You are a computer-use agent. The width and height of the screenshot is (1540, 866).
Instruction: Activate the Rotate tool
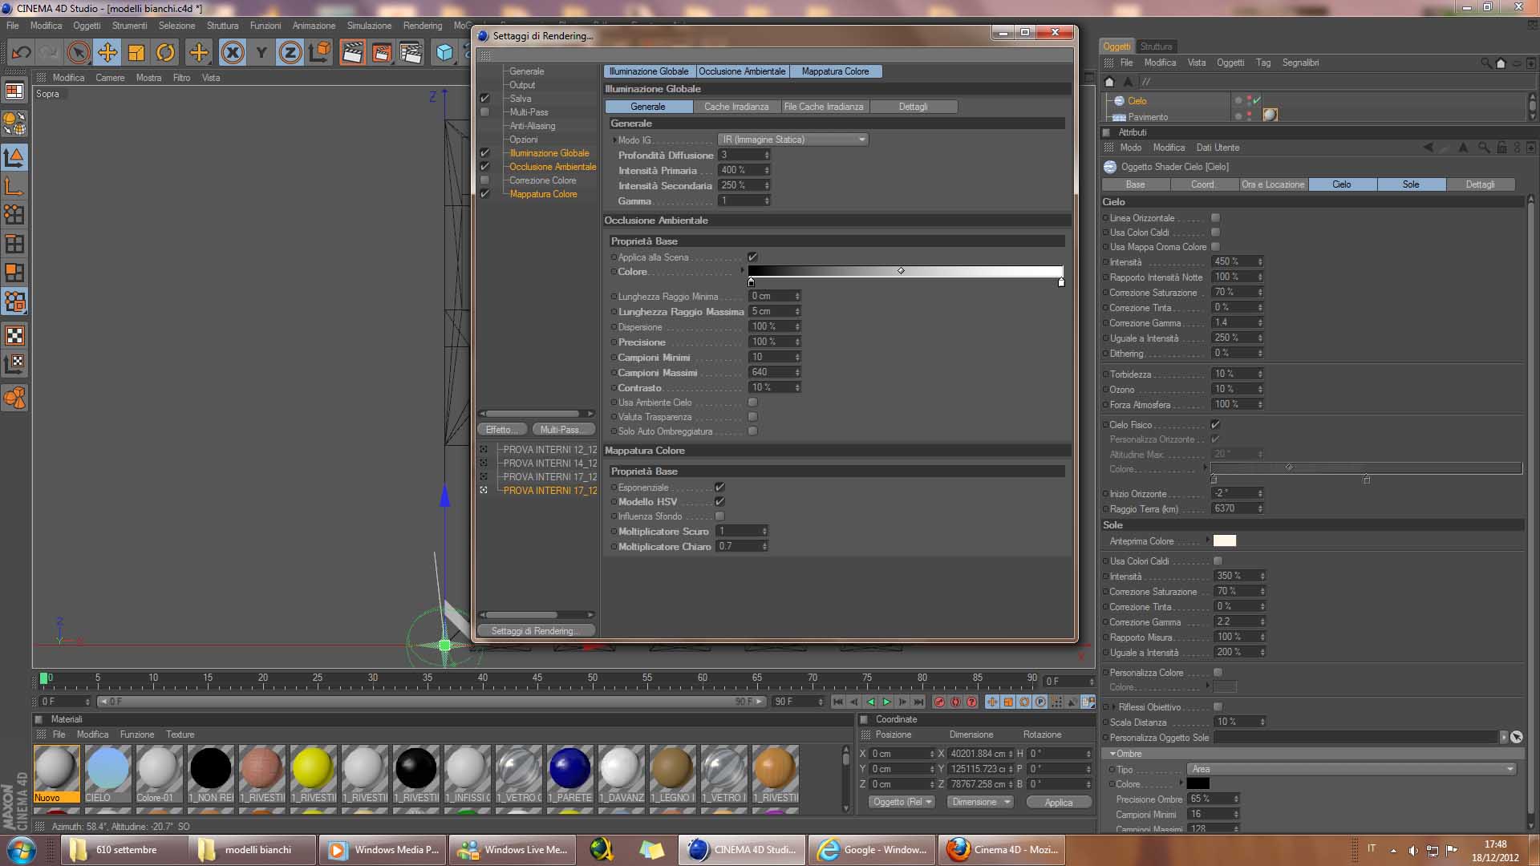pos(165,54)
